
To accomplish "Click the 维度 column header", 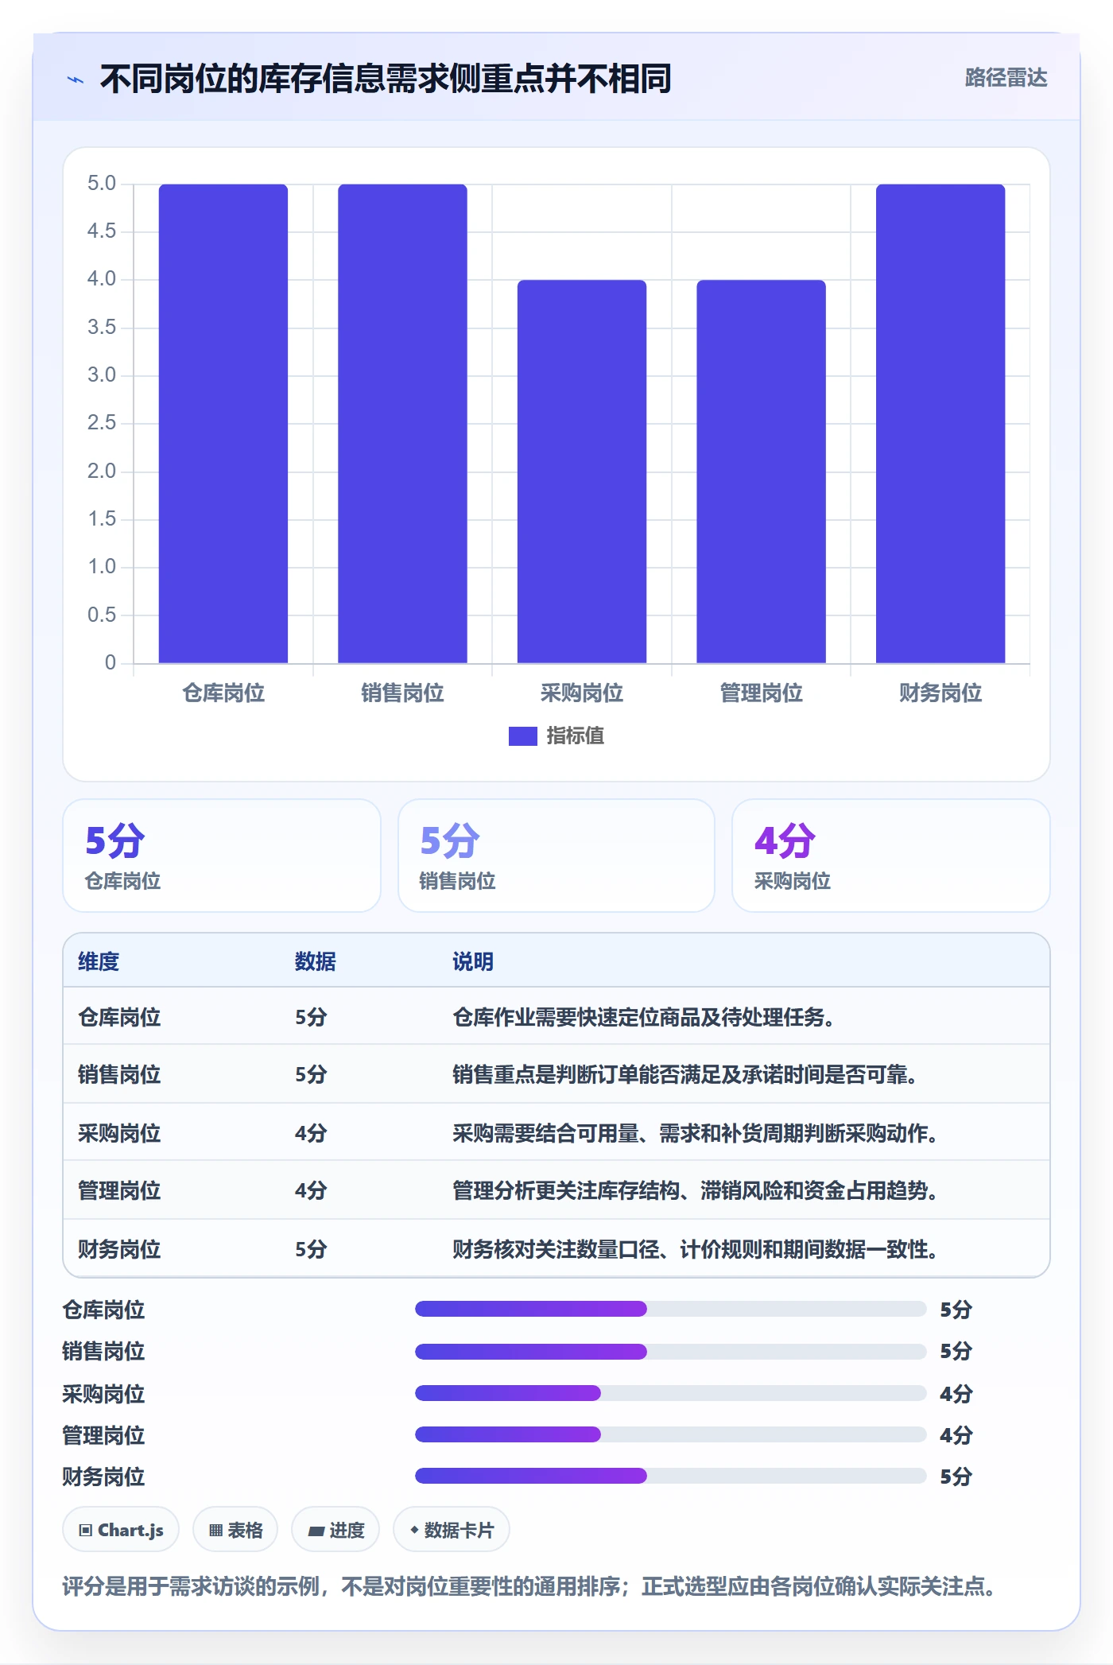I will 99,962.
